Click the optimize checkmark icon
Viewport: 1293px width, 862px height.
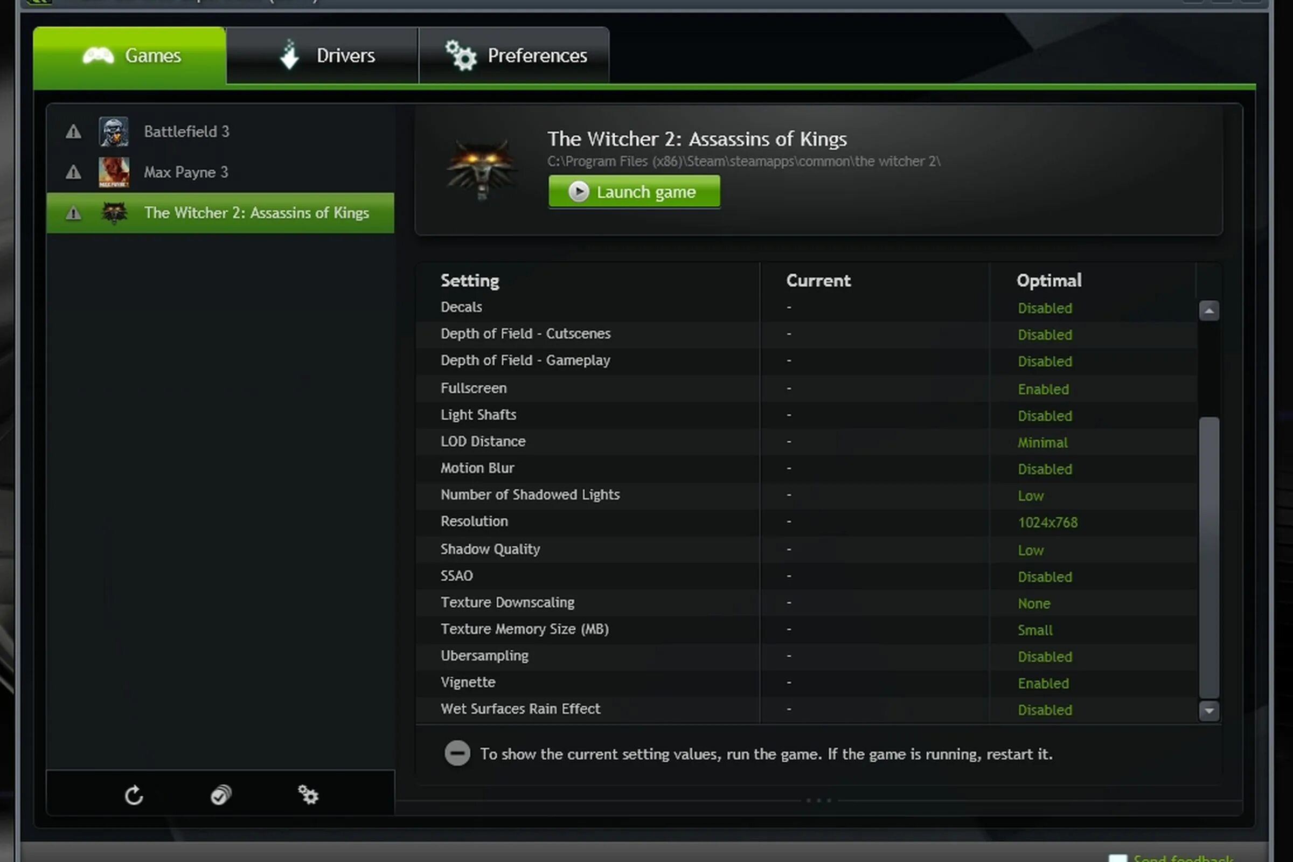(x=221, y=795)
